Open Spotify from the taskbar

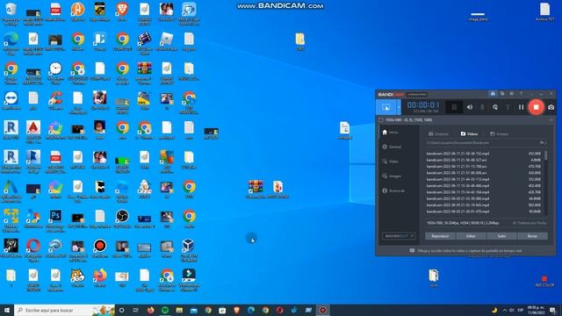165,310
